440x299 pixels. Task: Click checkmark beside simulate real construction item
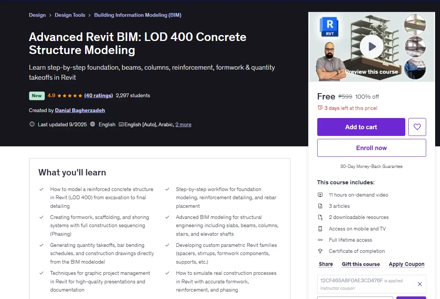point(167,273)
